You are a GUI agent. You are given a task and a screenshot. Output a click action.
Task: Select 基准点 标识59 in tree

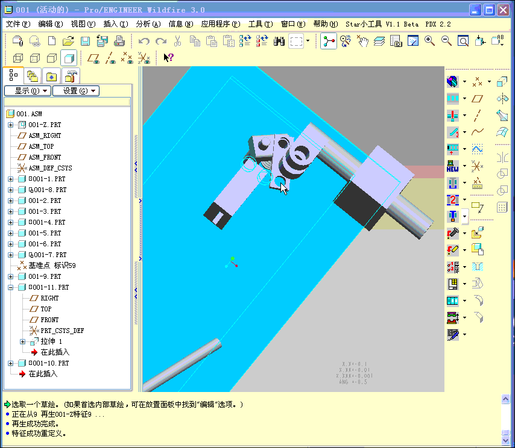(x=52, y=266)
